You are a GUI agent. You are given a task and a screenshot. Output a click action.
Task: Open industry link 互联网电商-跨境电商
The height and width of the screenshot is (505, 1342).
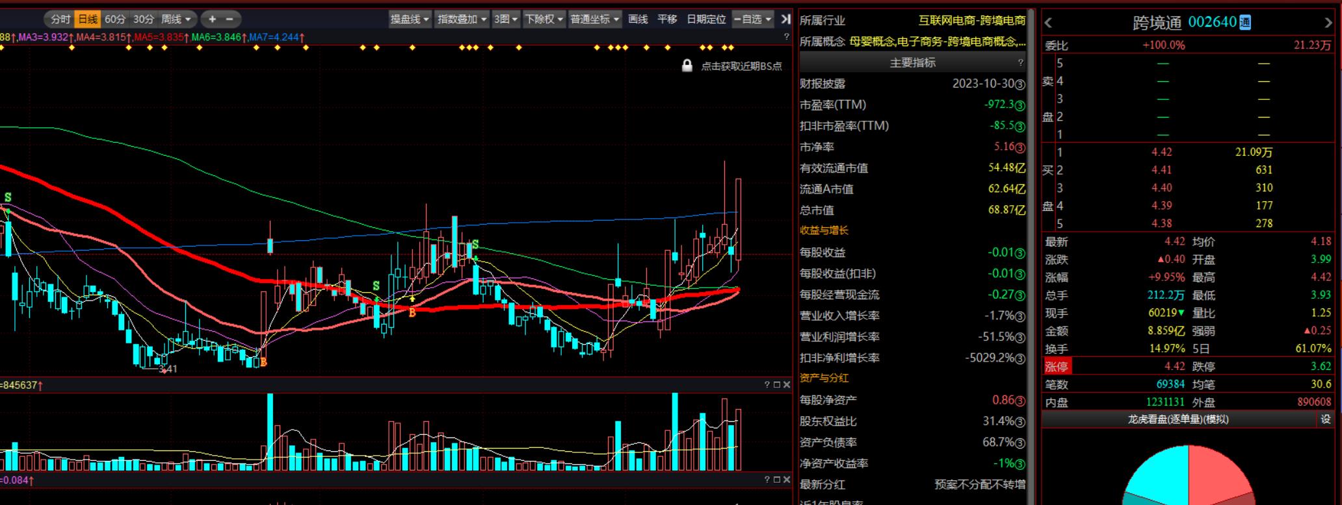click(972, 21)
